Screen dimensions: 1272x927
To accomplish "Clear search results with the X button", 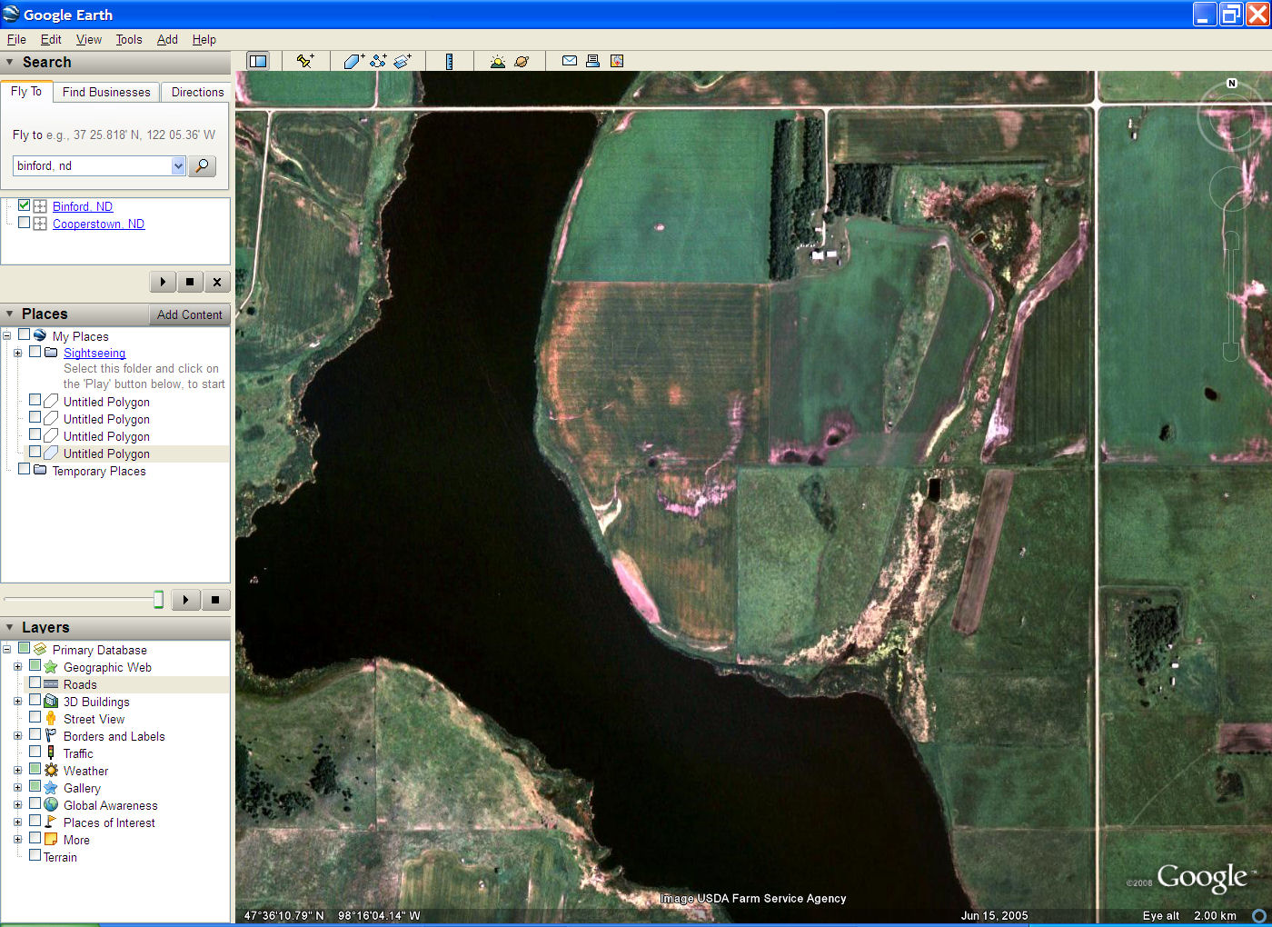I will [217, 282].
